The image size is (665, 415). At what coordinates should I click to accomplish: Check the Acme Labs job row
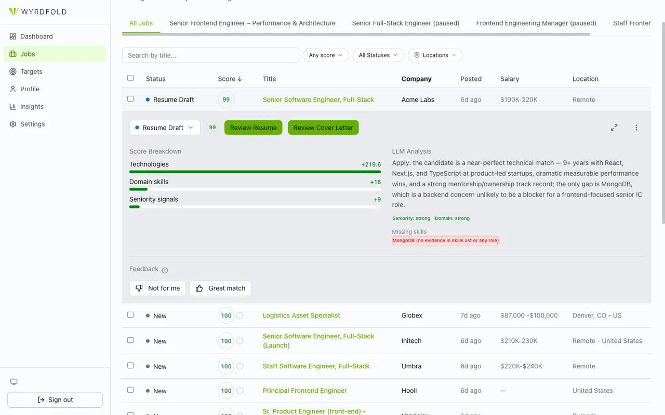tap(130, 99)
